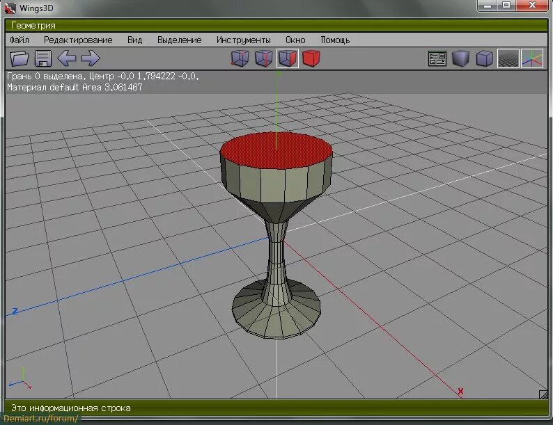Open the Окно menu

pyautogui.click(x=295, y=40)
